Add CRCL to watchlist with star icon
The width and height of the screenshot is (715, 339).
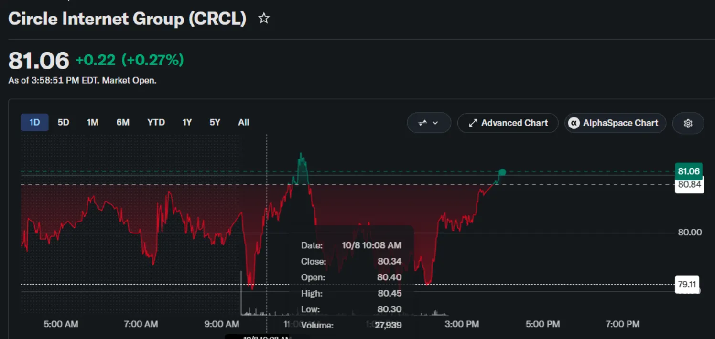pos(264,19)
